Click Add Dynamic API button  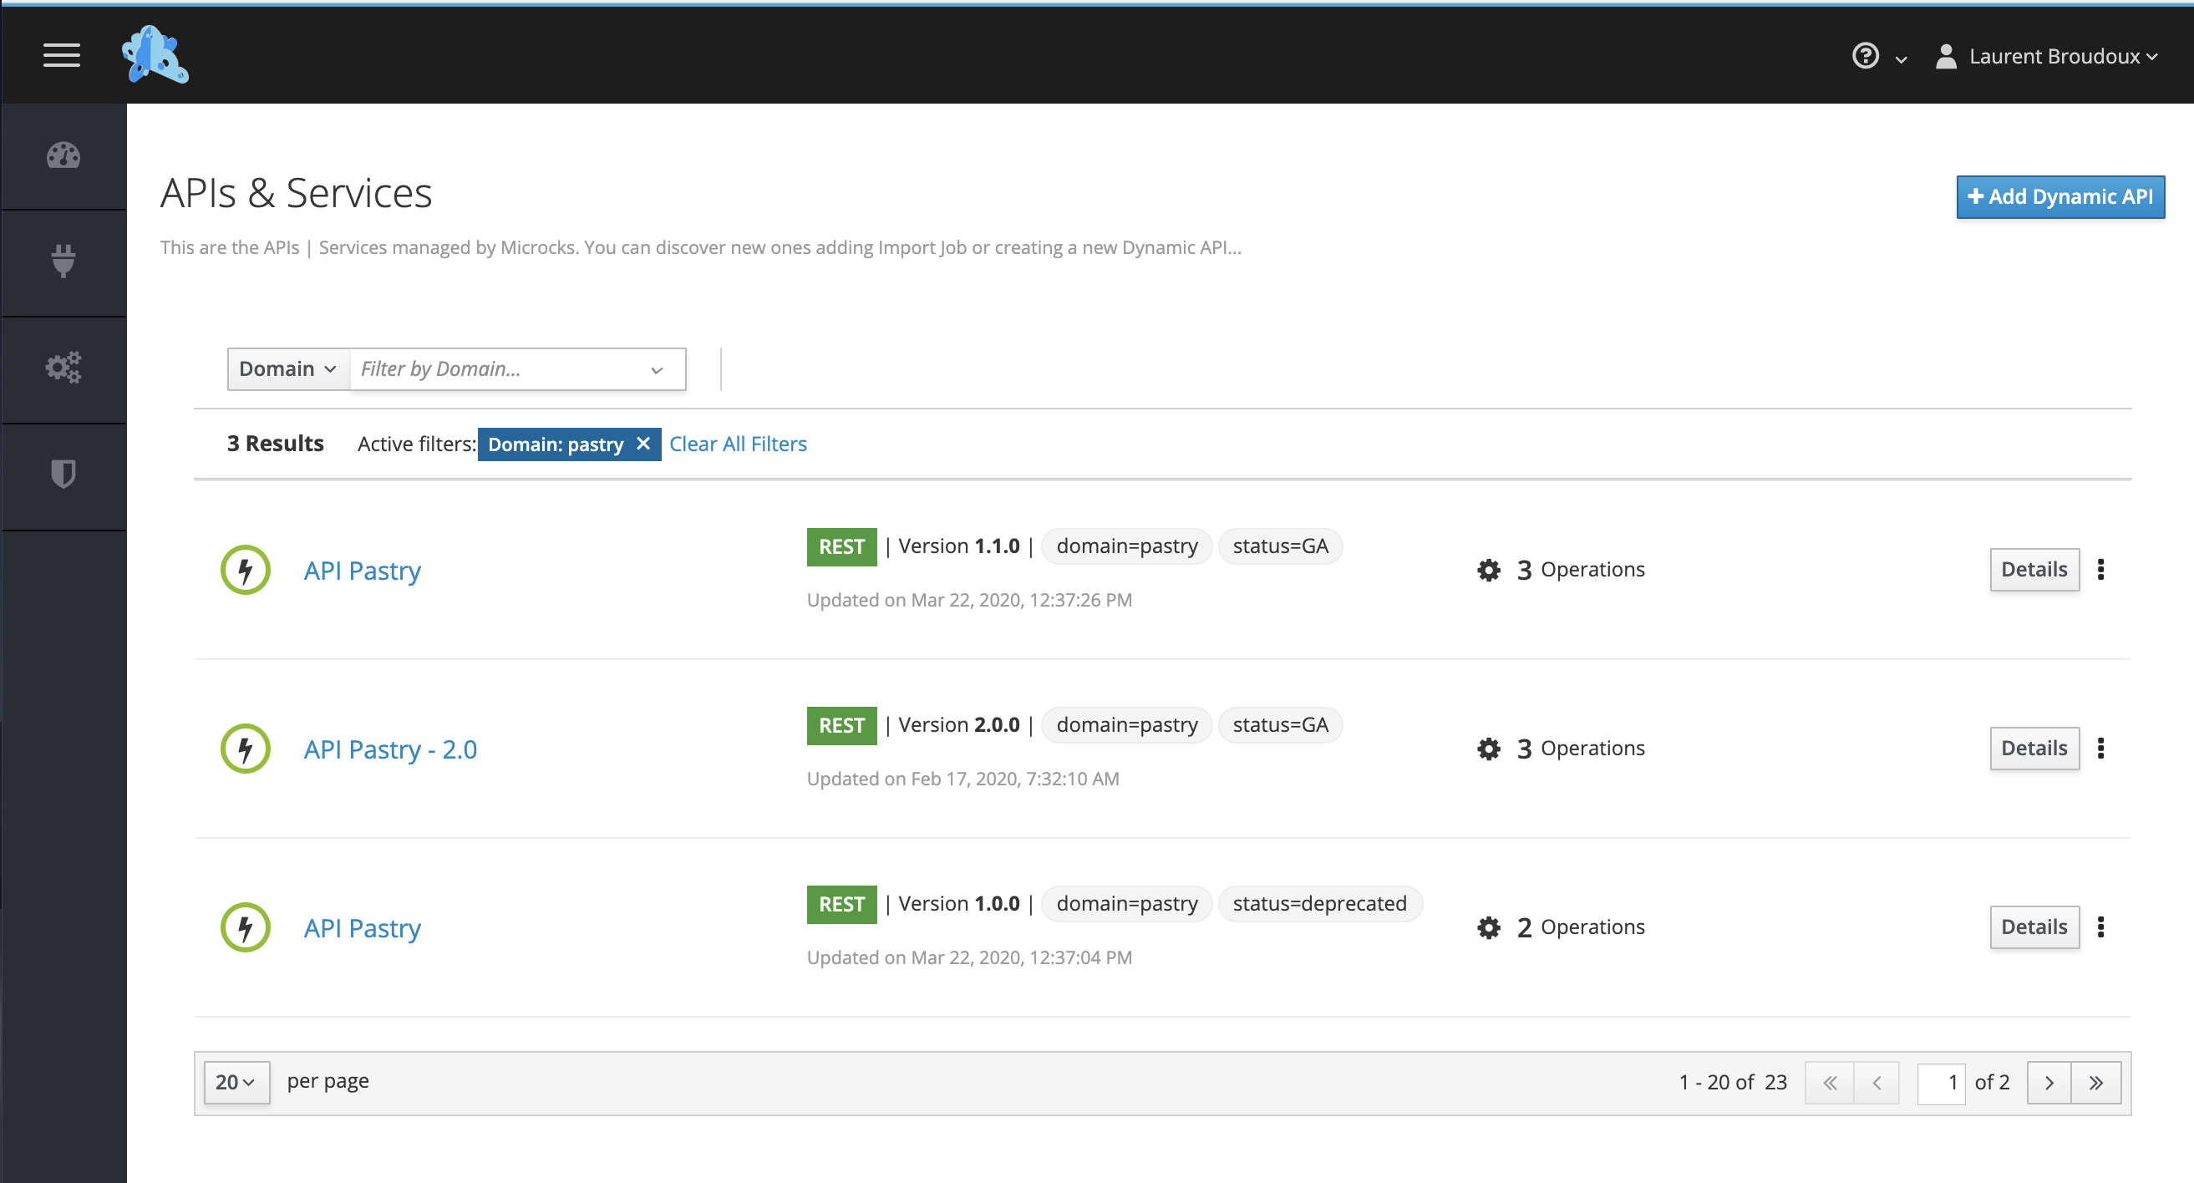2059,196
